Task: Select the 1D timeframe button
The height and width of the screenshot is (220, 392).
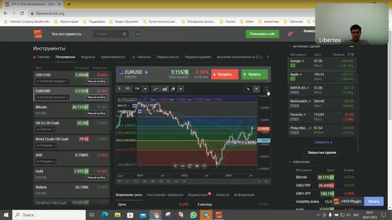Action: coord(127,89)
